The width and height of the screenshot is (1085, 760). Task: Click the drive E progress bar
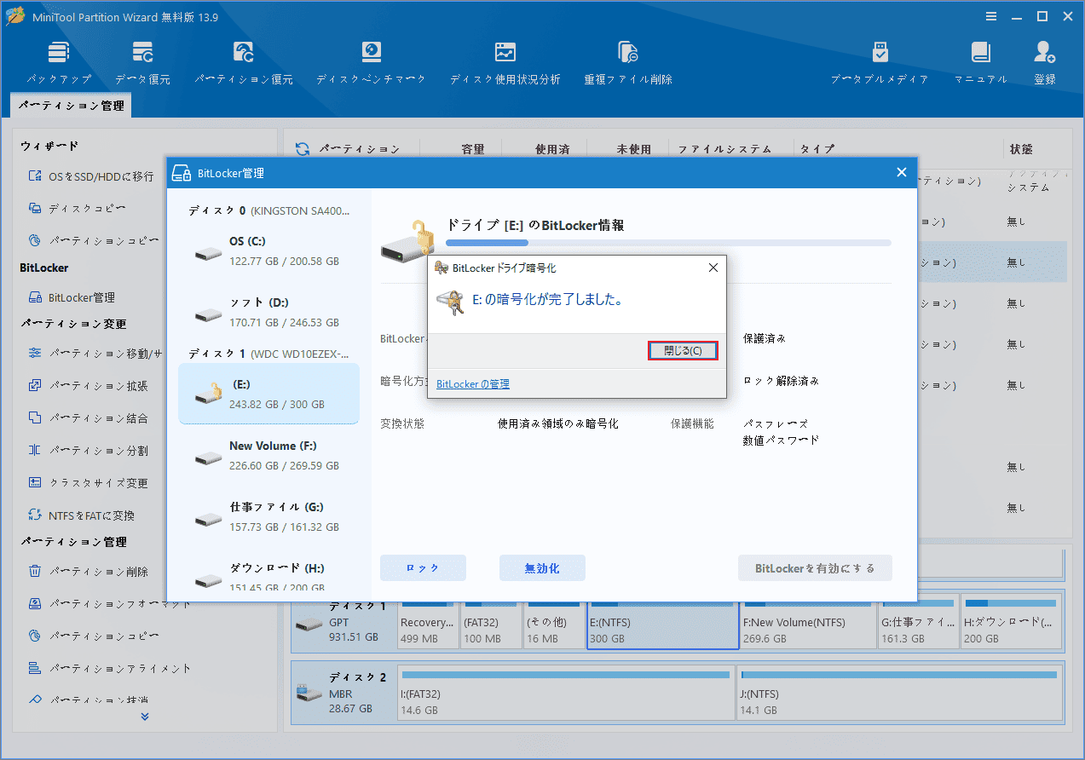point(668,243)
